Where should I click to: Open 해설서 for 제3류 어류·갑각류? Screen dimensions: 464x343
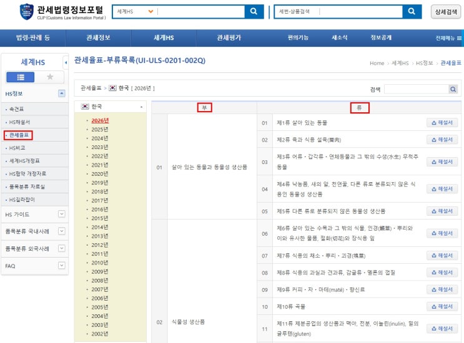click(442, 162)
